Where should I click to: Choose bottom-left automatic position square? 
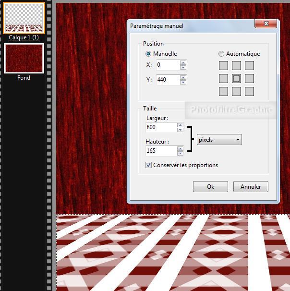223,92
